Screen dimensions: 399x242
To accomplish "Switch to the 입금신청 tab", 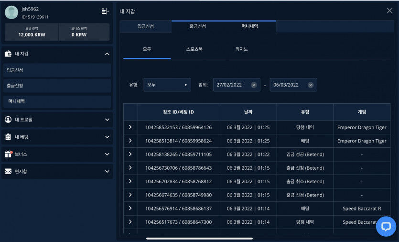I will (146, 26).
